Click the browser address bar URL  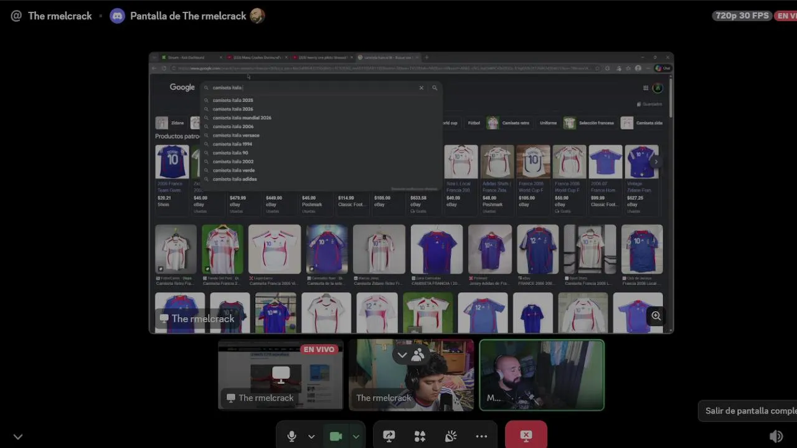click(x=386, y=68)
